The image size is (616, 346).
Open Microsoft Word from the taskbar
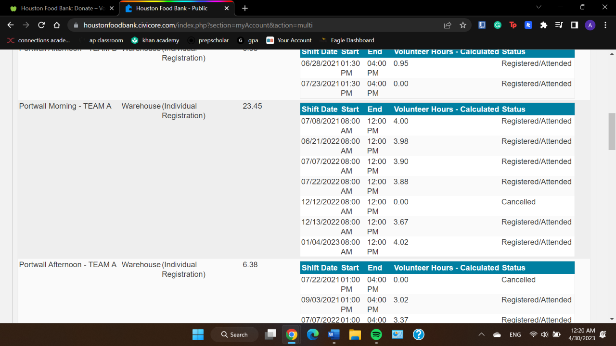tap(334, 334)
